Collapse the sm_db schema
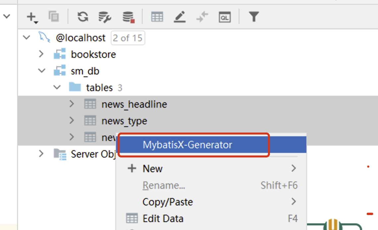The image size is (378, 230). tap(42, 71)
